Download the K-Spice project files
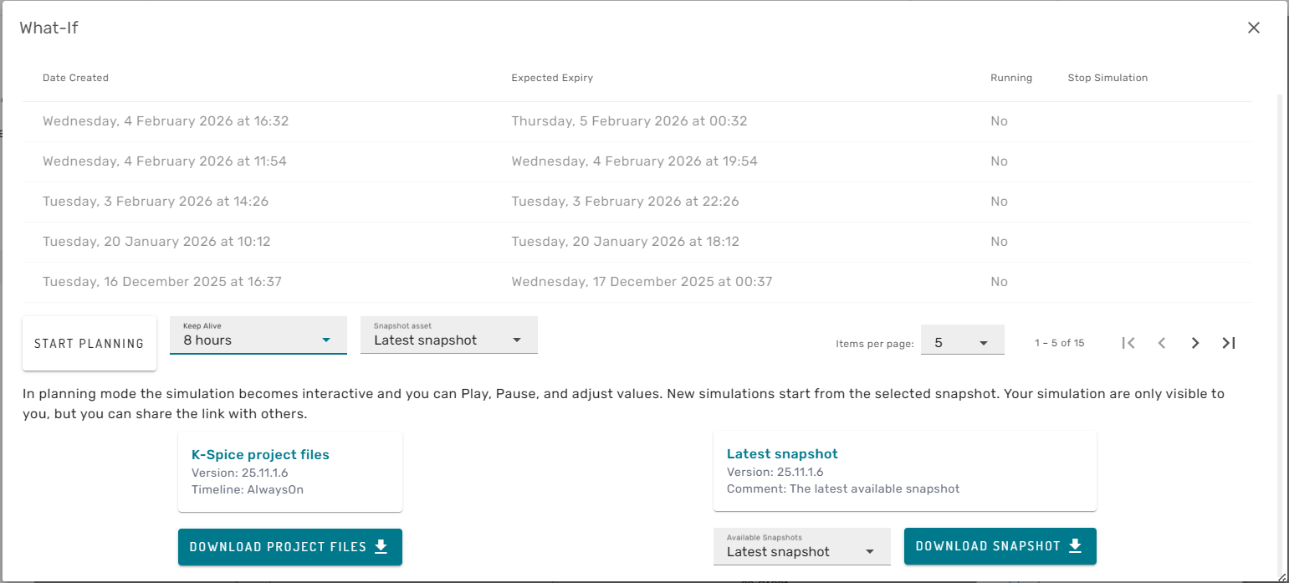The height and width of the screenshot is (583, 1289). [289, 547]
